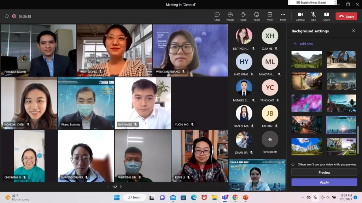This screenshot has width=362, height=203.
Task: Open the People panel
Action: pyautogui.click(x=230, y=16)
